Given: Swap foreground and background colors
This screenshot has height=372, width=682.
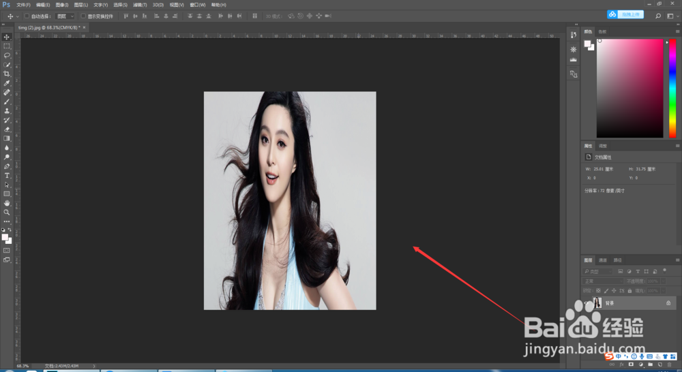Looking at the screenshot, I should pyautogui.click(x=10, y=230).
